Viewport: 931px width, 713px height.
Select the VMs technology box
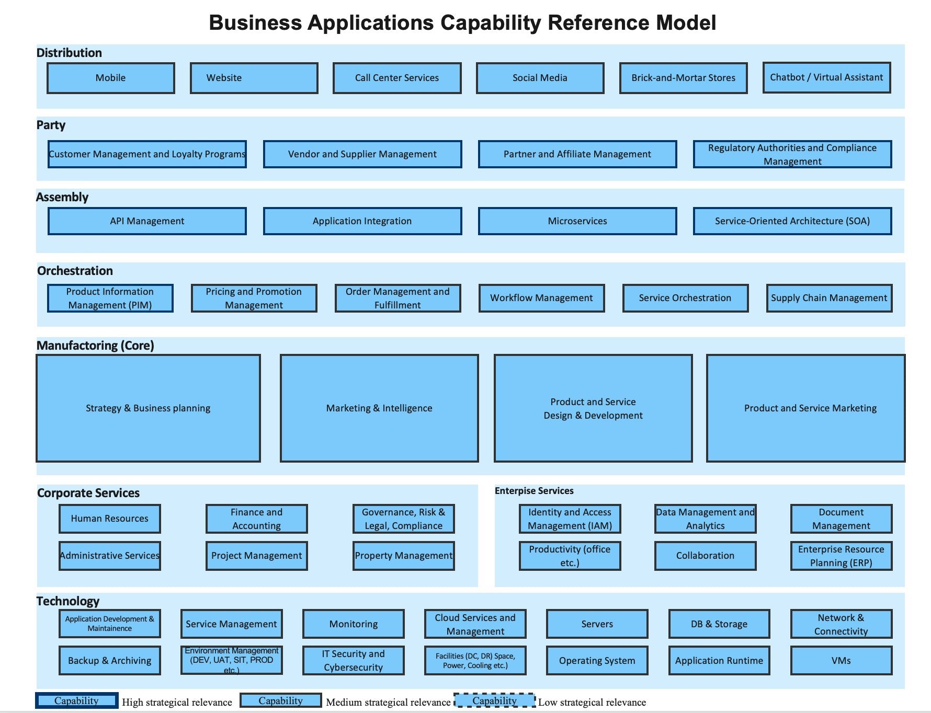click(841, 661)
